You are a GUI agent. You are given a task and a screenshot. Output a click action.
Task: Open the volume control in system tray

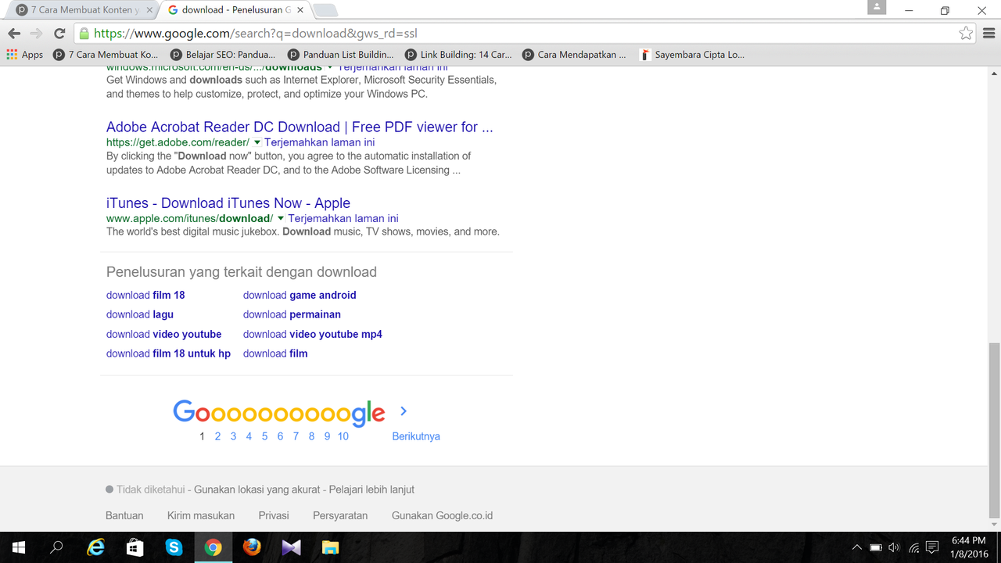pyautogui.click(x=894, y=547)
